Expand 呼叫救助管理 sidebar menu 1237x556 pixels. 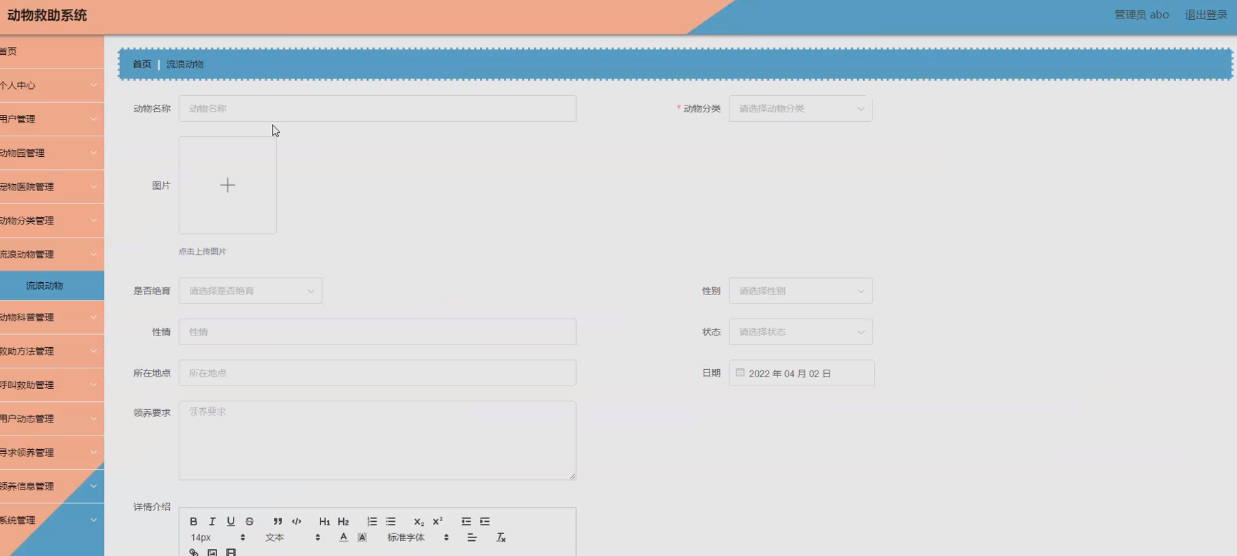(x=52, y=385)
